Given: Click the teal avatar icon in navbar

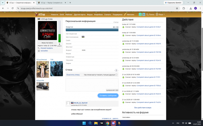Looking at the screenshot, I should (140, 14).
